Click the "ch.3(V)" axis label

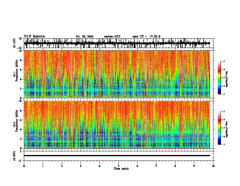[15, 156]
